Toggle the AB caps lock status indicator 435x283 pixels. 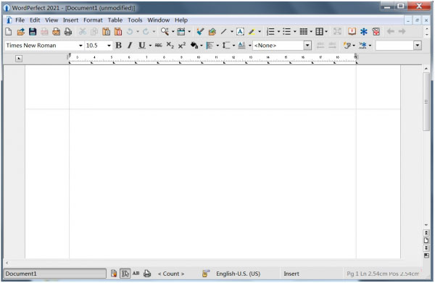[136, 274]
